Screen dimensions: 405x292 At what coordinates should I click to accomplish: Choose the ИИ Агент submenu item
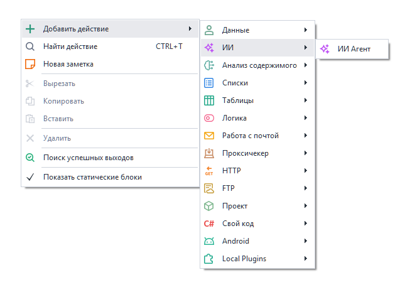coord(352,49)
